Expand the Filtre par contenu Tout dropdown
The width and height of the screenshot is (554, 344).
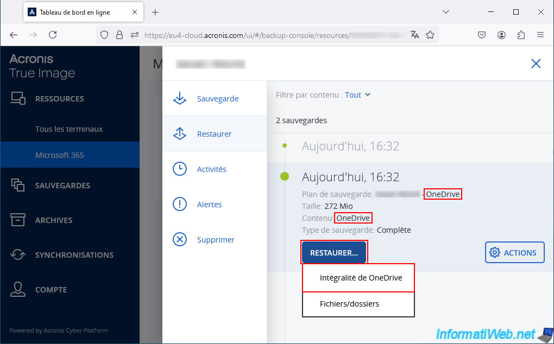tap(357, 95)
